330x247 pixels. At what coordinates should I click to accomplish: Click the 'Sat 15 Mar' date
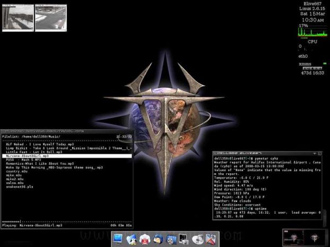pos(312,14)
